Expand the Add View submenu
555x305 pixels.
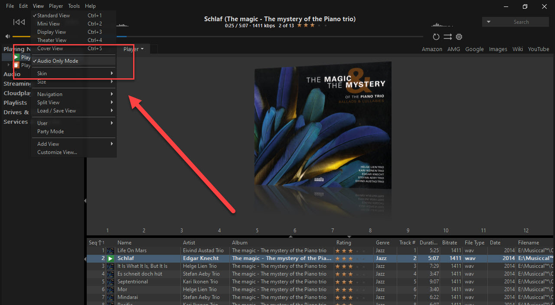74,144
